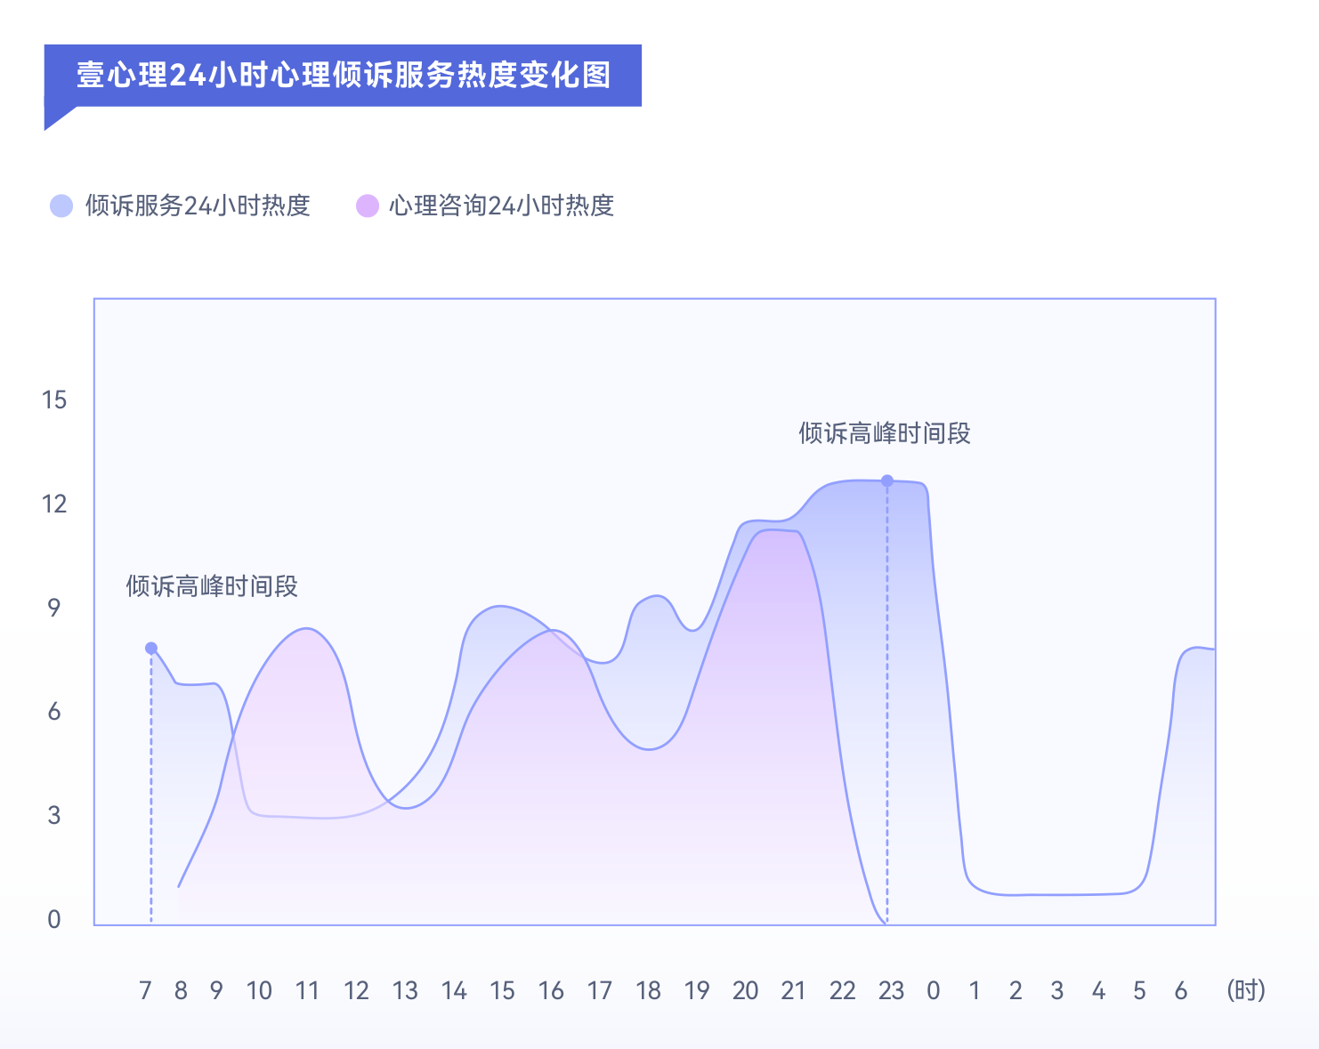
Task: Click the blue 倾诉服务24小时热度 legend swatch
Action: tap(61, 206)
